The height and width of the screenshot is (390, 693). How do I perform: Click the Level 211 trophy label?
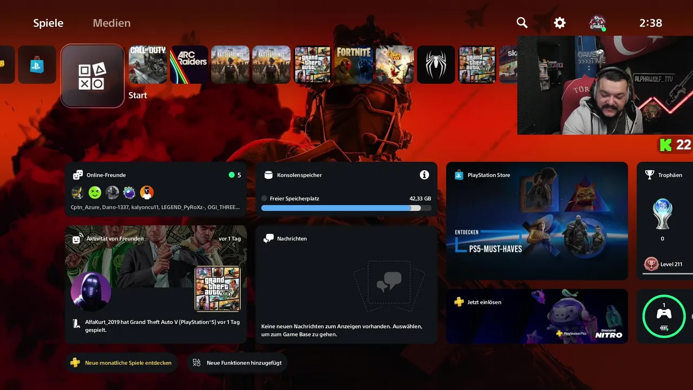(671, 264)
